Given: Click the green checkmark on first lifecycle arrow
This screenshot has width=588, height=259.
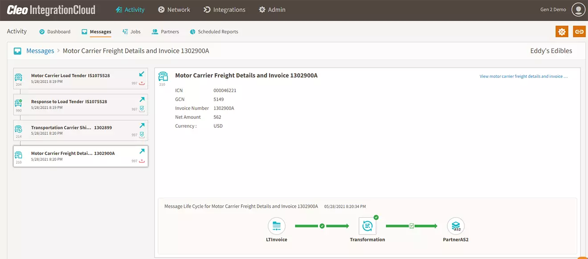Looking at the screenshot, I should click(x=322, y=226).
